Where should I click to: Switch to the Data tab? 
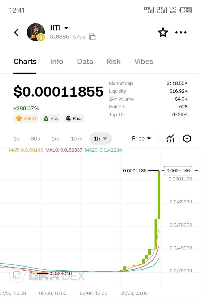point(85,61)
